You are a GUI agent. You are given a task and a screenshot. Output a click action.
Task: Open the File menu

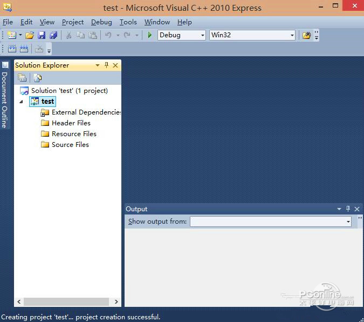(8, 22)
